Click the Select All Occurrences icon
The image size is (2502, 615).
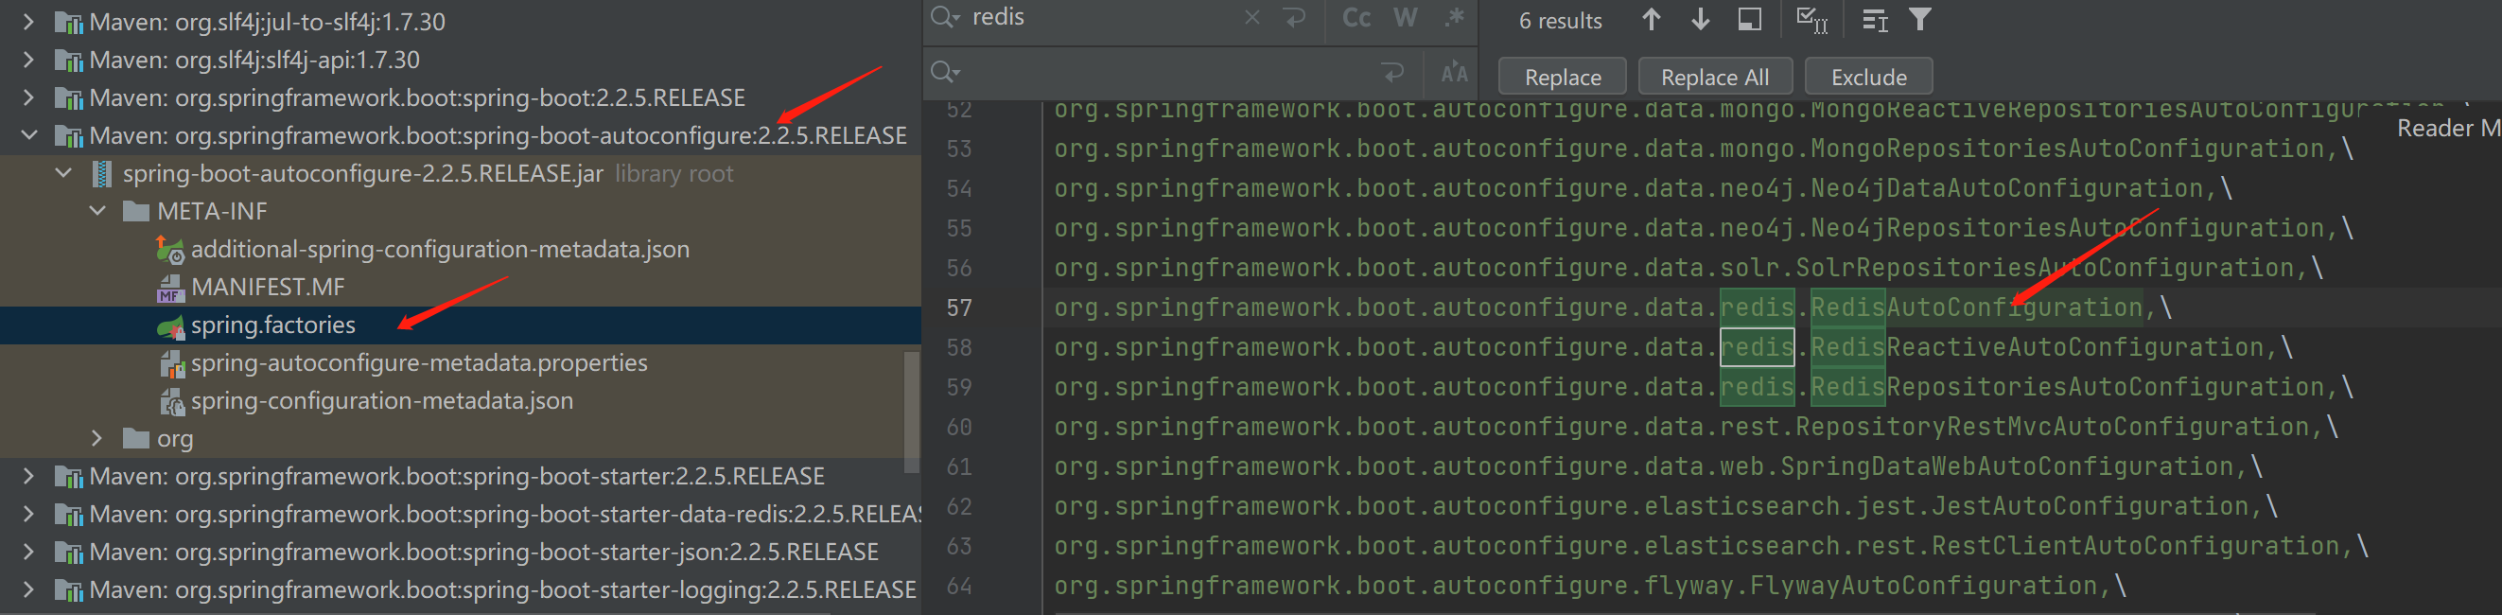[1811, 20]
